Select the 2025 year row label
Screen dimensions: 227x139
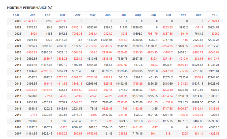(18, 21)
